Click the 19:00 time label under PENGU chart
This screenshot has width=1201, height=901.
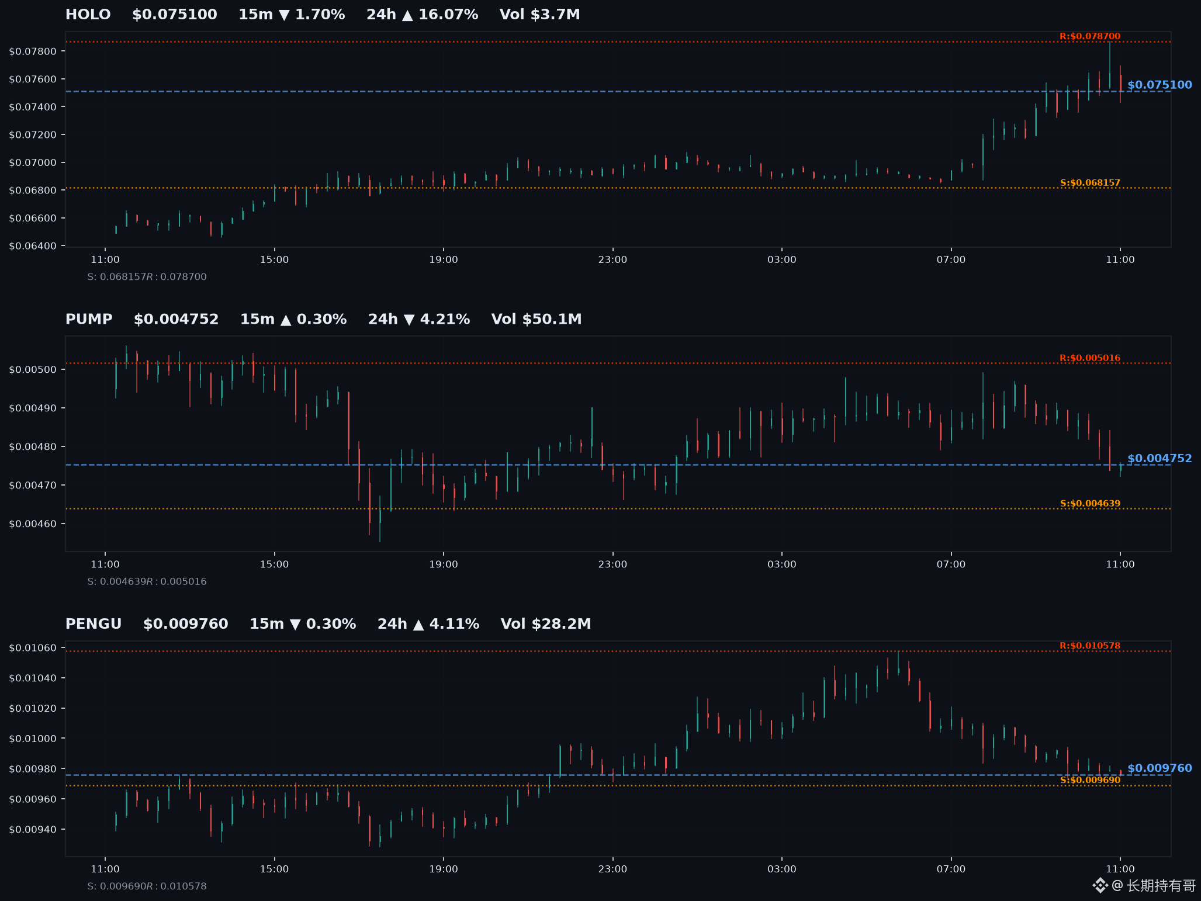tap(444, 869)
